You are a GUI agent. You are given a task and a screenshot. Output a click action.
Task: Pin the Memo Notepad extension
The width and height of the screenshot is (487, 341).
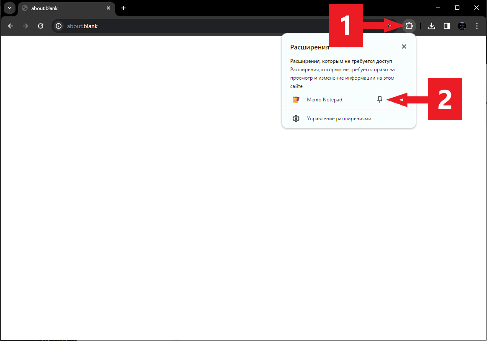tap(379, 99)
